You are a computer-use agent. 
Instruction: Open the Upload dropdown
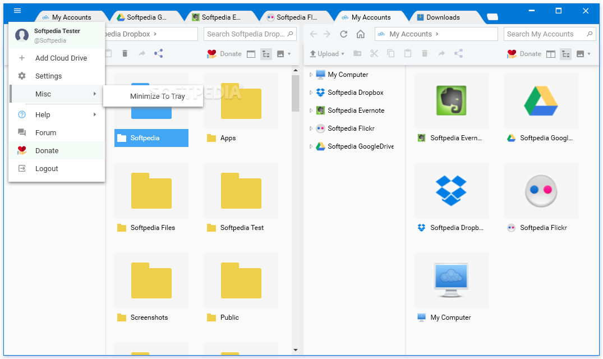(327, 54)
